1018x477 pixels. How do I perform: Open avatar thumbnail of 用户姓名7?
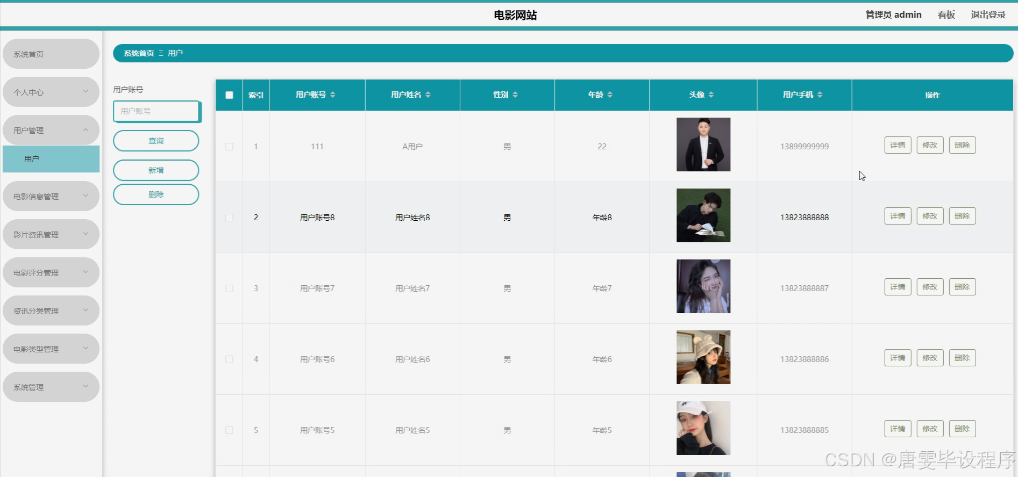[703, 286]
